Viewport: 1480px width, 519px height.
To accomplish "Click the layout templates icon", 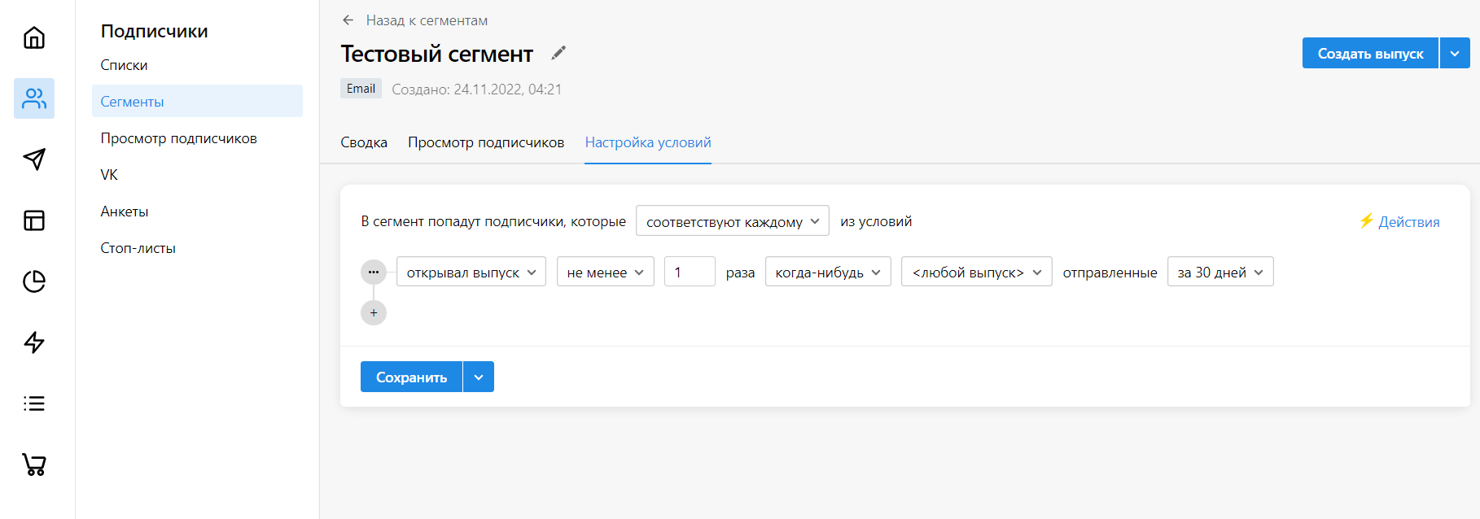I will pyautogui.click(x=34, y=220).
